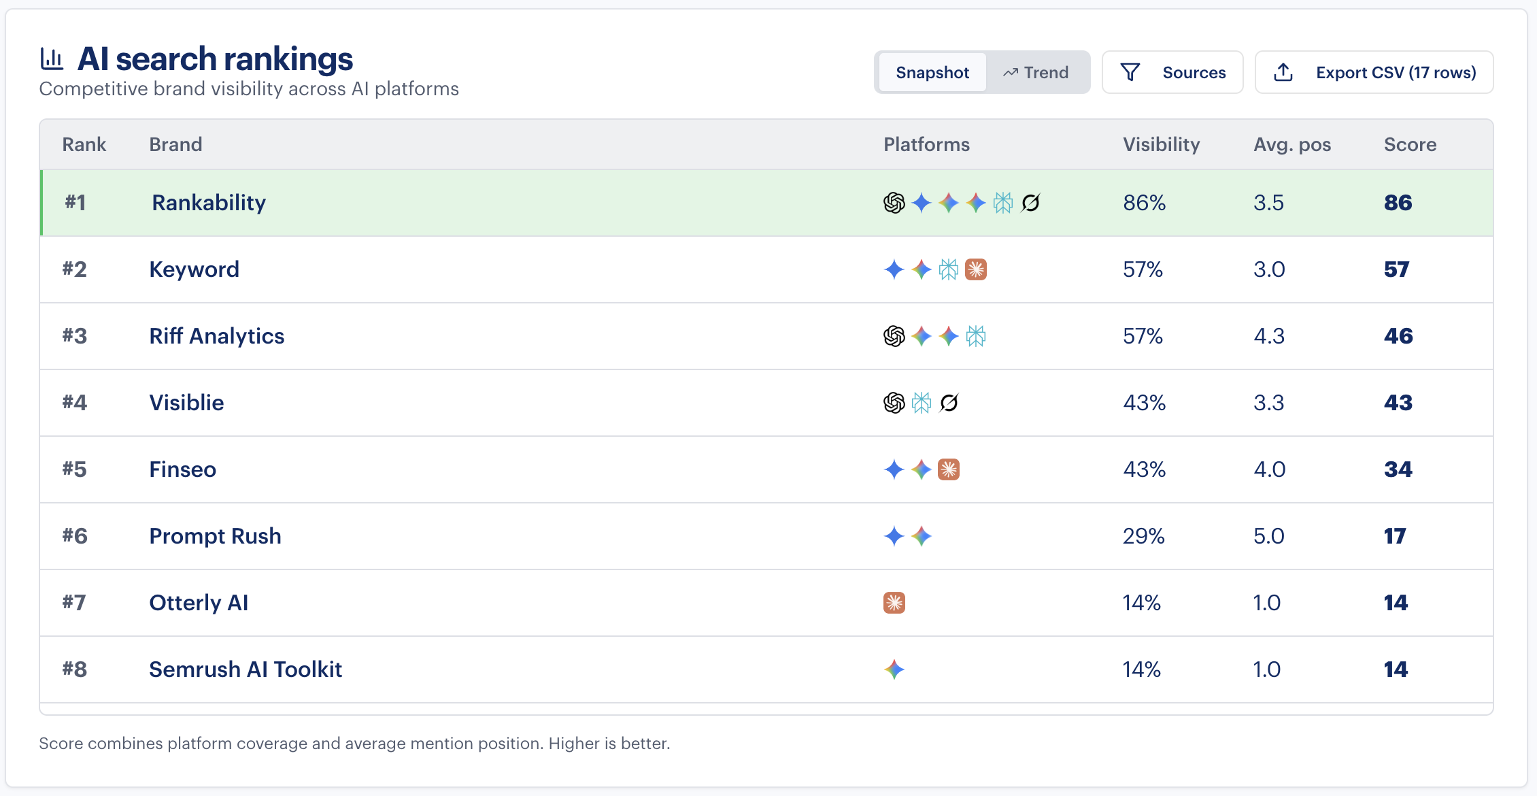Click the #8 rank label

[x=75, y=669]
